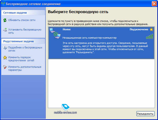Click the green signal strength bars
This screenshot has width=158, height=120.
pyautogui.click(x=149, y=37)
